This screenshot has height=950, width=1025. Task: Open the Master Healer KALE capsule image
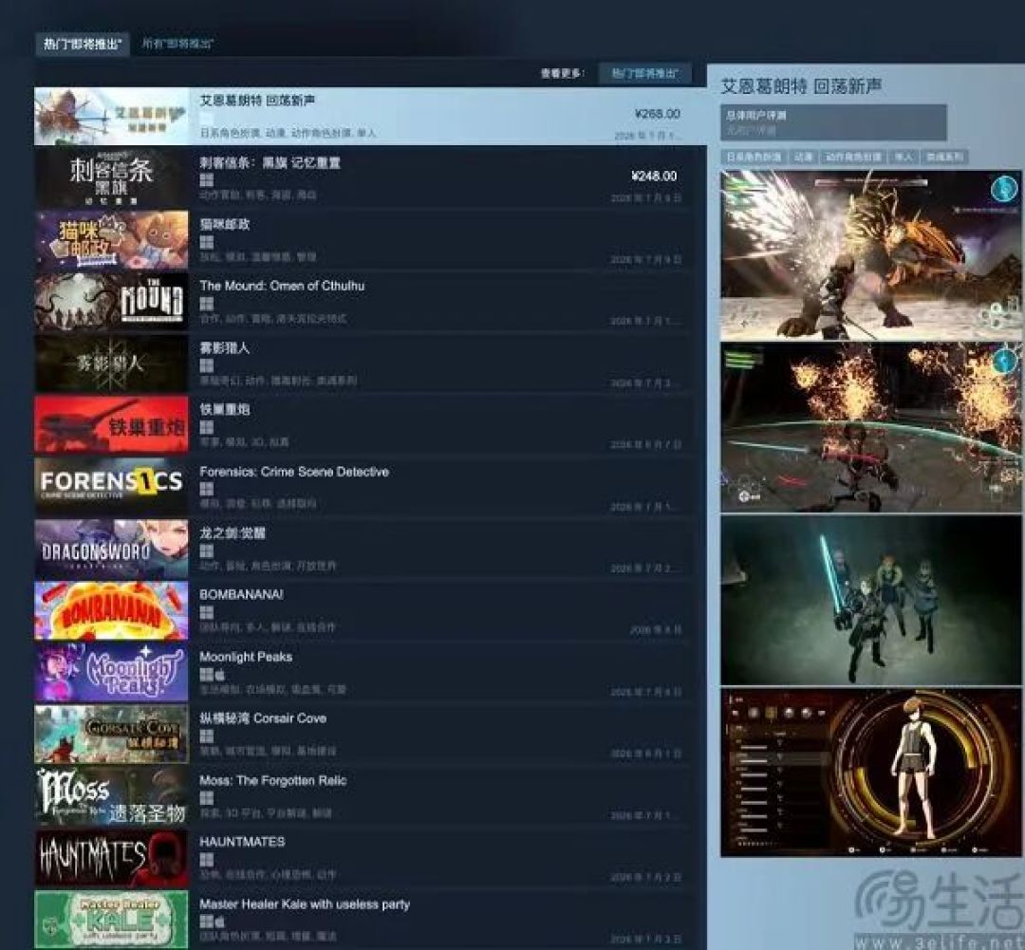(x=111, y=920)
